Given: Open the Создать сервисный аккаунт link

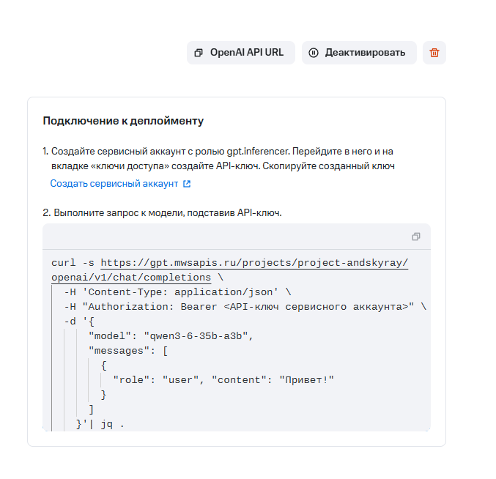Looking at the screenshot, I should point(120,184).
